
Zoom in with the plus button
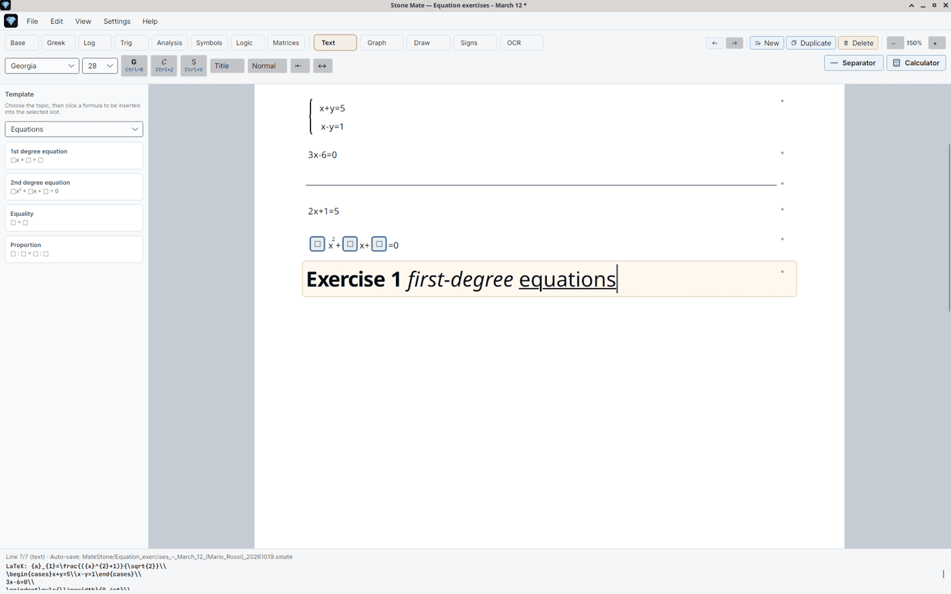tap(936, 43)
